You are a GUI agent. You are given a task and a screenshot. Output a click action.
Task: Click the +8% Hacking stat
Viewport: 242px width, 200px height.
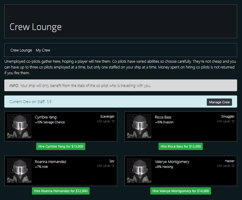(164, 167)
